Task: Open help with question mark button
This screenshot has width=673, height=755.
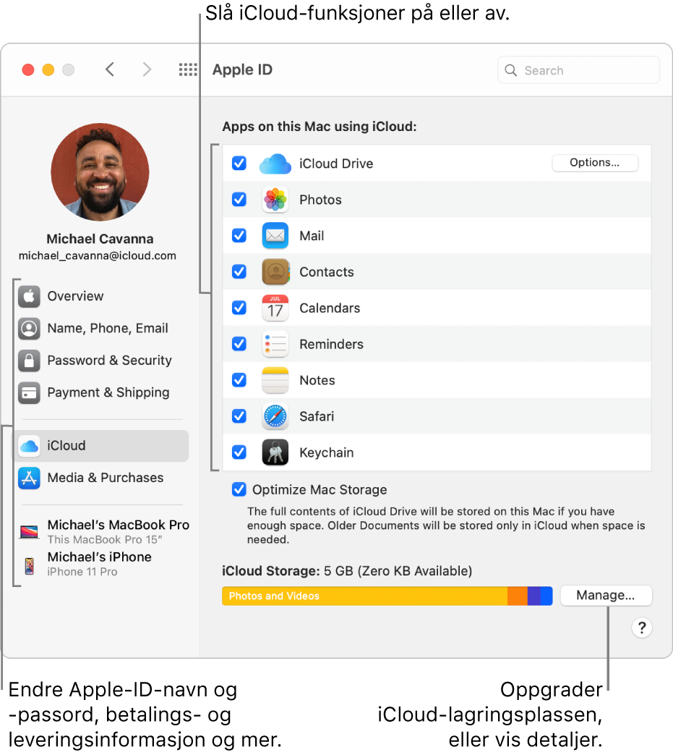Action: pyautogui.click(x=642, y=628)
